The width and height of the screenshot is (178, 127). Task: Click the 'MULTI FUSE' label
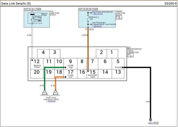coord(45,14)
